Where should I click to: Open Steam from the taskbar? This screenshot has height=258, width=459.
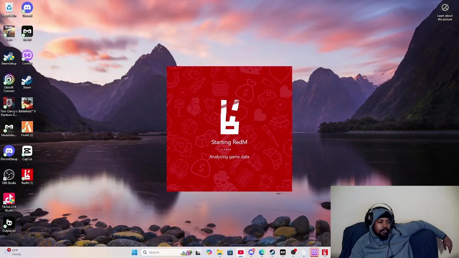[x=272, y=252]
